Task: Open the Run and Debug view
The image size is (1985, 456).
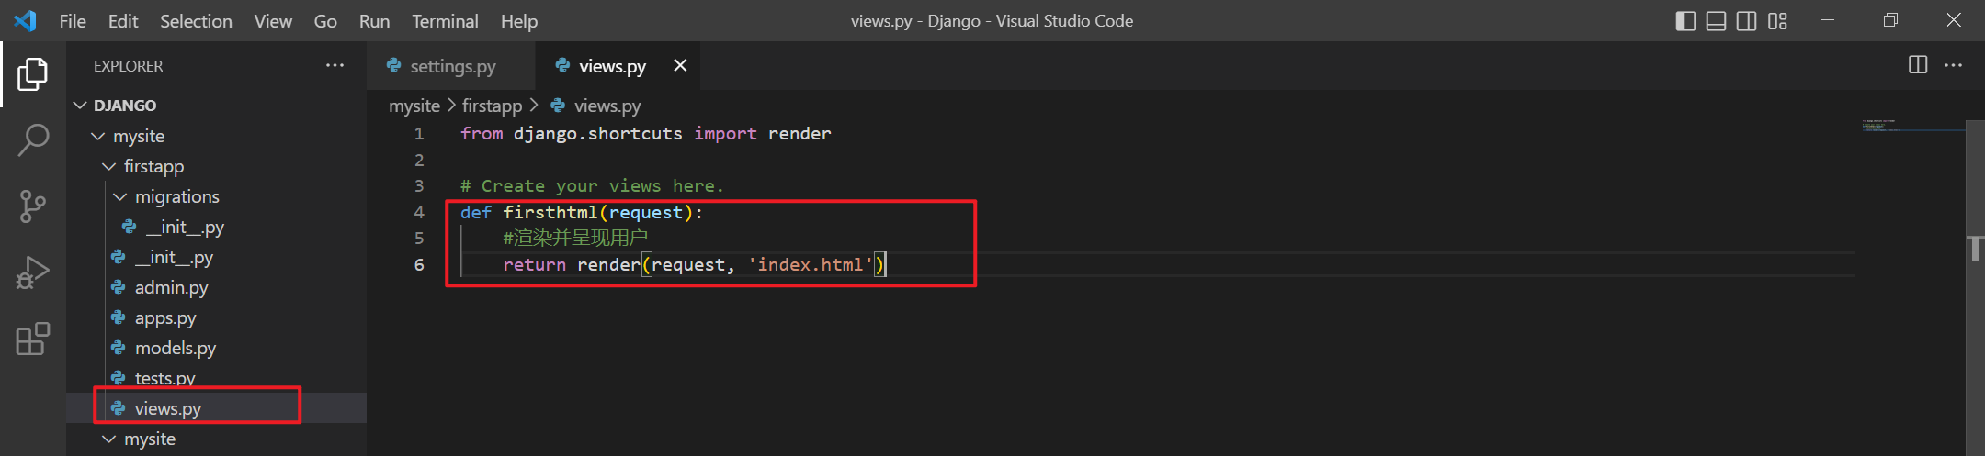Action: [33, 272]
